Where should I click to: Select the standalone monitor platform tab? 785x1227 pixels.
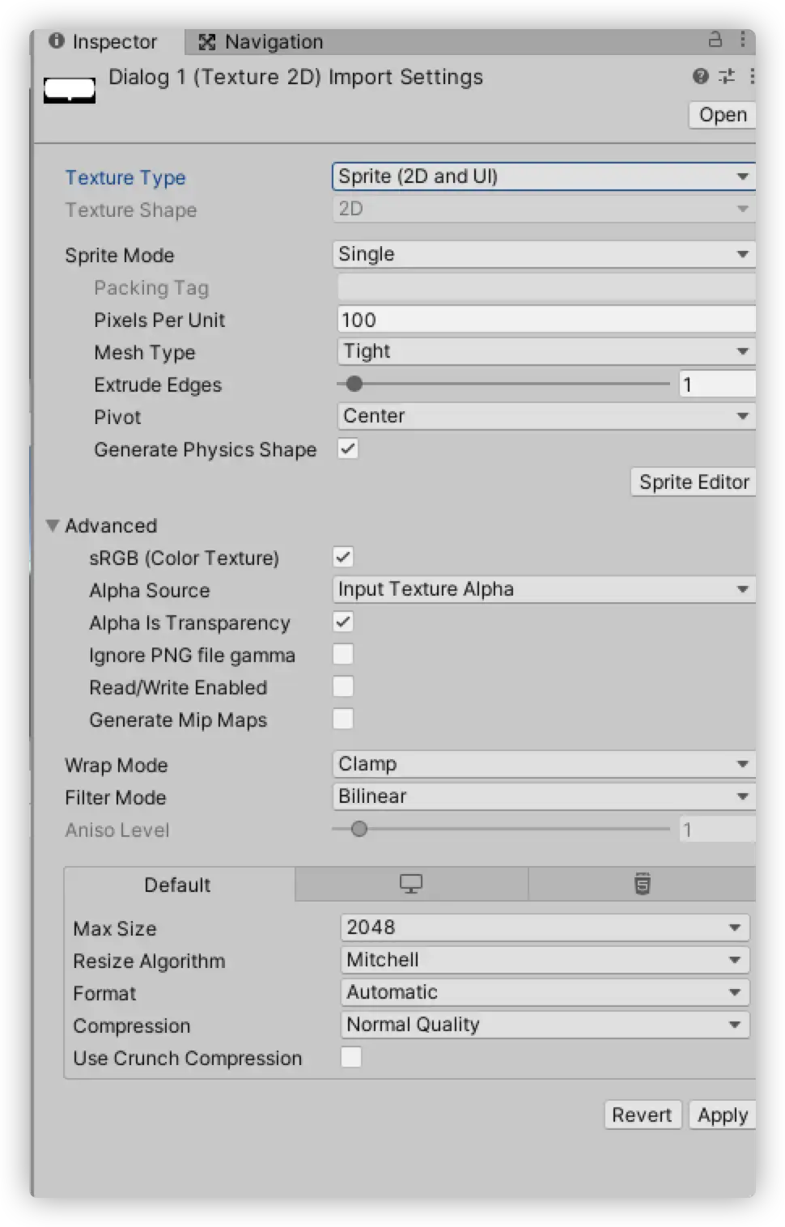[x=411, y=884]
